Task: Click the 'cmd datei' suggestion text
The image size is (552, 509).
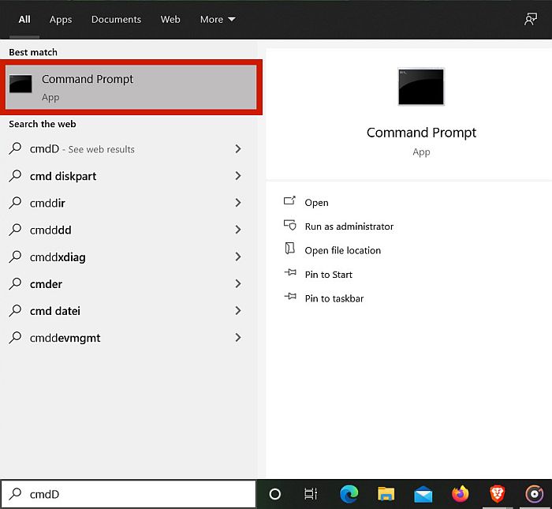Action: pos(55,311)
